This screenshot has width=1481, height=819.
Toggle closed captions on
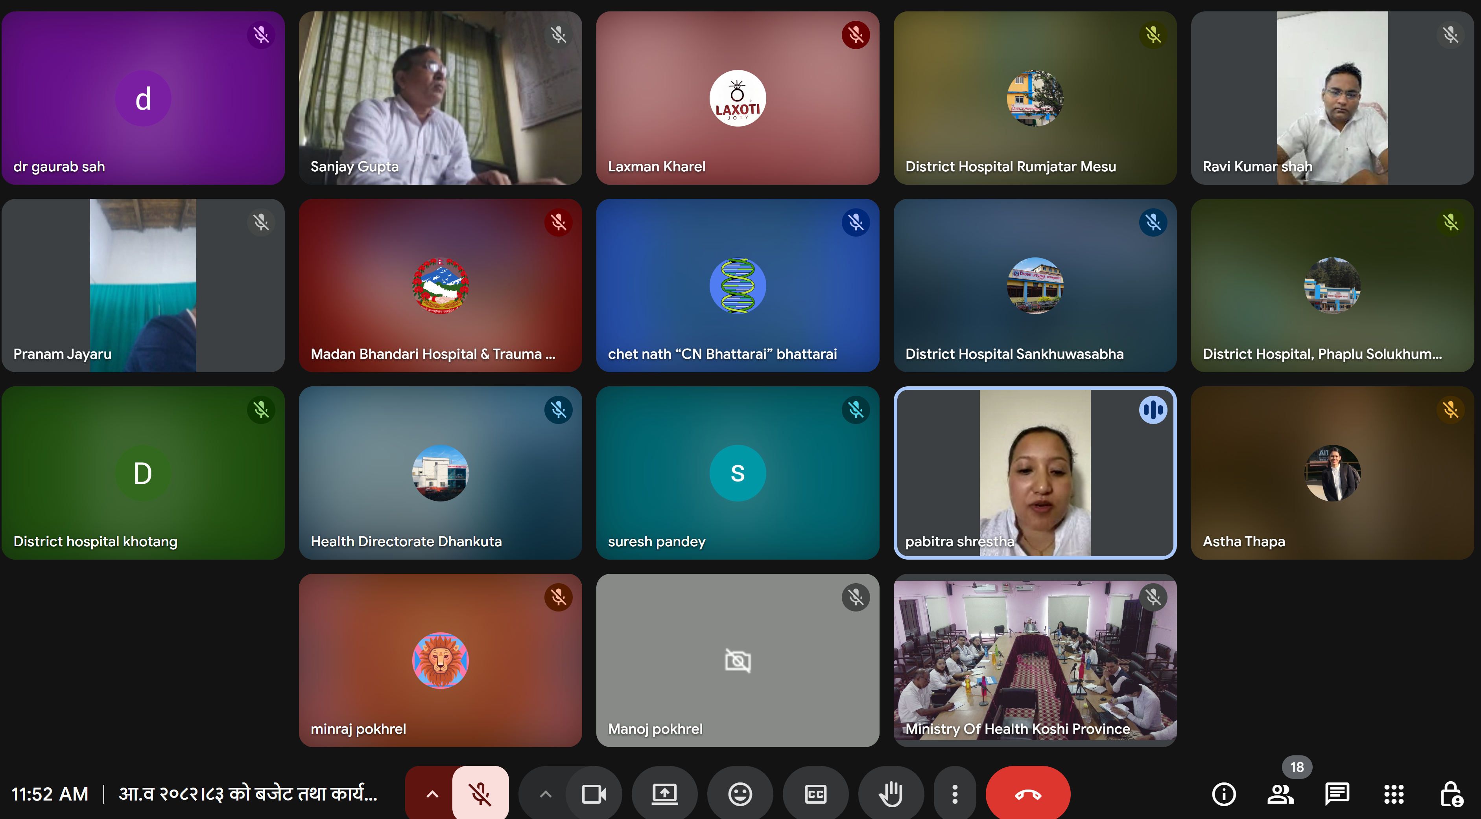(815, 794)
